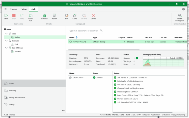The image size is (189, 118).
Task: Sort by the Next Run column
Action: point(178,37)
